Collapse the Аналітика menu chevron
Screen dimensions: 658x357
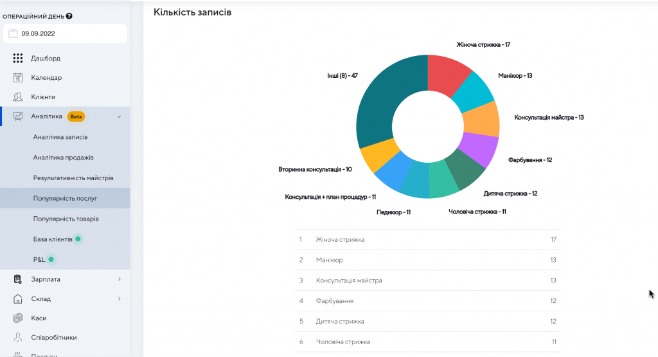119,116
